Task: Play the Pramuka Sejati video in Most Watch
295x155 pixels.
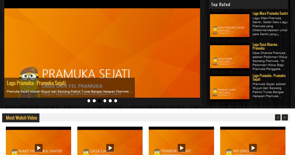Action: (182, 148)
